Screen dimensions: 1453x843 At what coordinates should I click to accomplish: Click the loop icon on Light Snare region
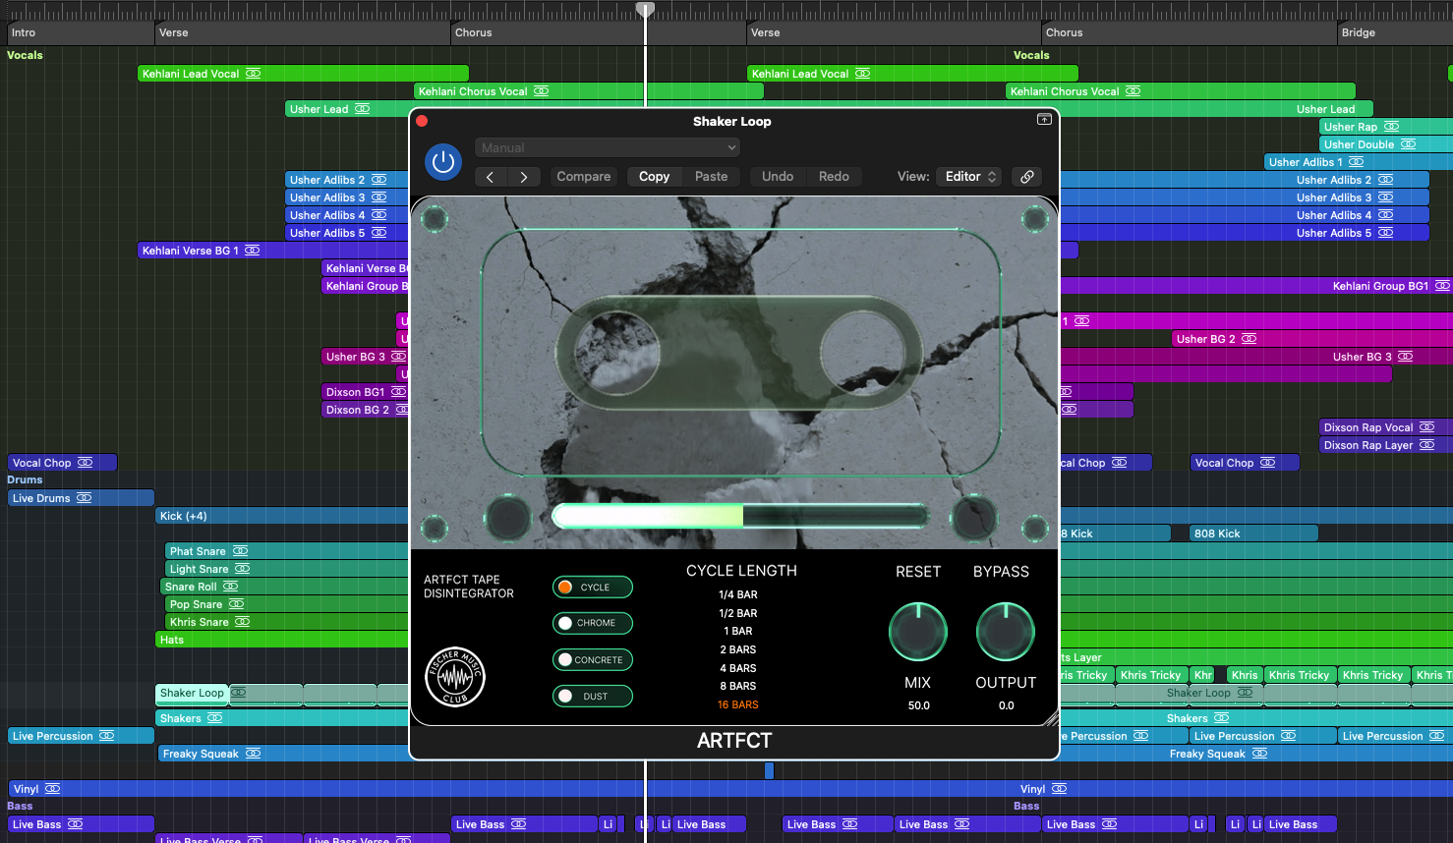point(242,569)
